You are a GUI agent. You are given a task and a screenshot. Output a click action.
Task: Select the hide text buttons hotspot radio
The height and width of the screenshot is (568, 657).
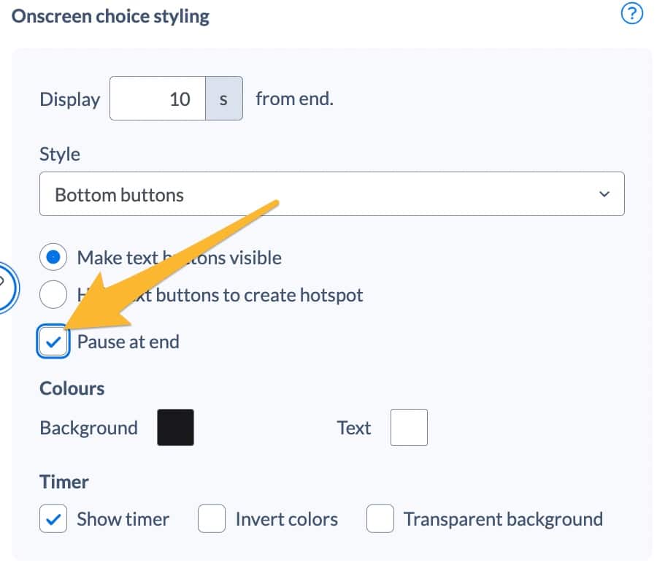pyautogui.click(x=53, y=295)
